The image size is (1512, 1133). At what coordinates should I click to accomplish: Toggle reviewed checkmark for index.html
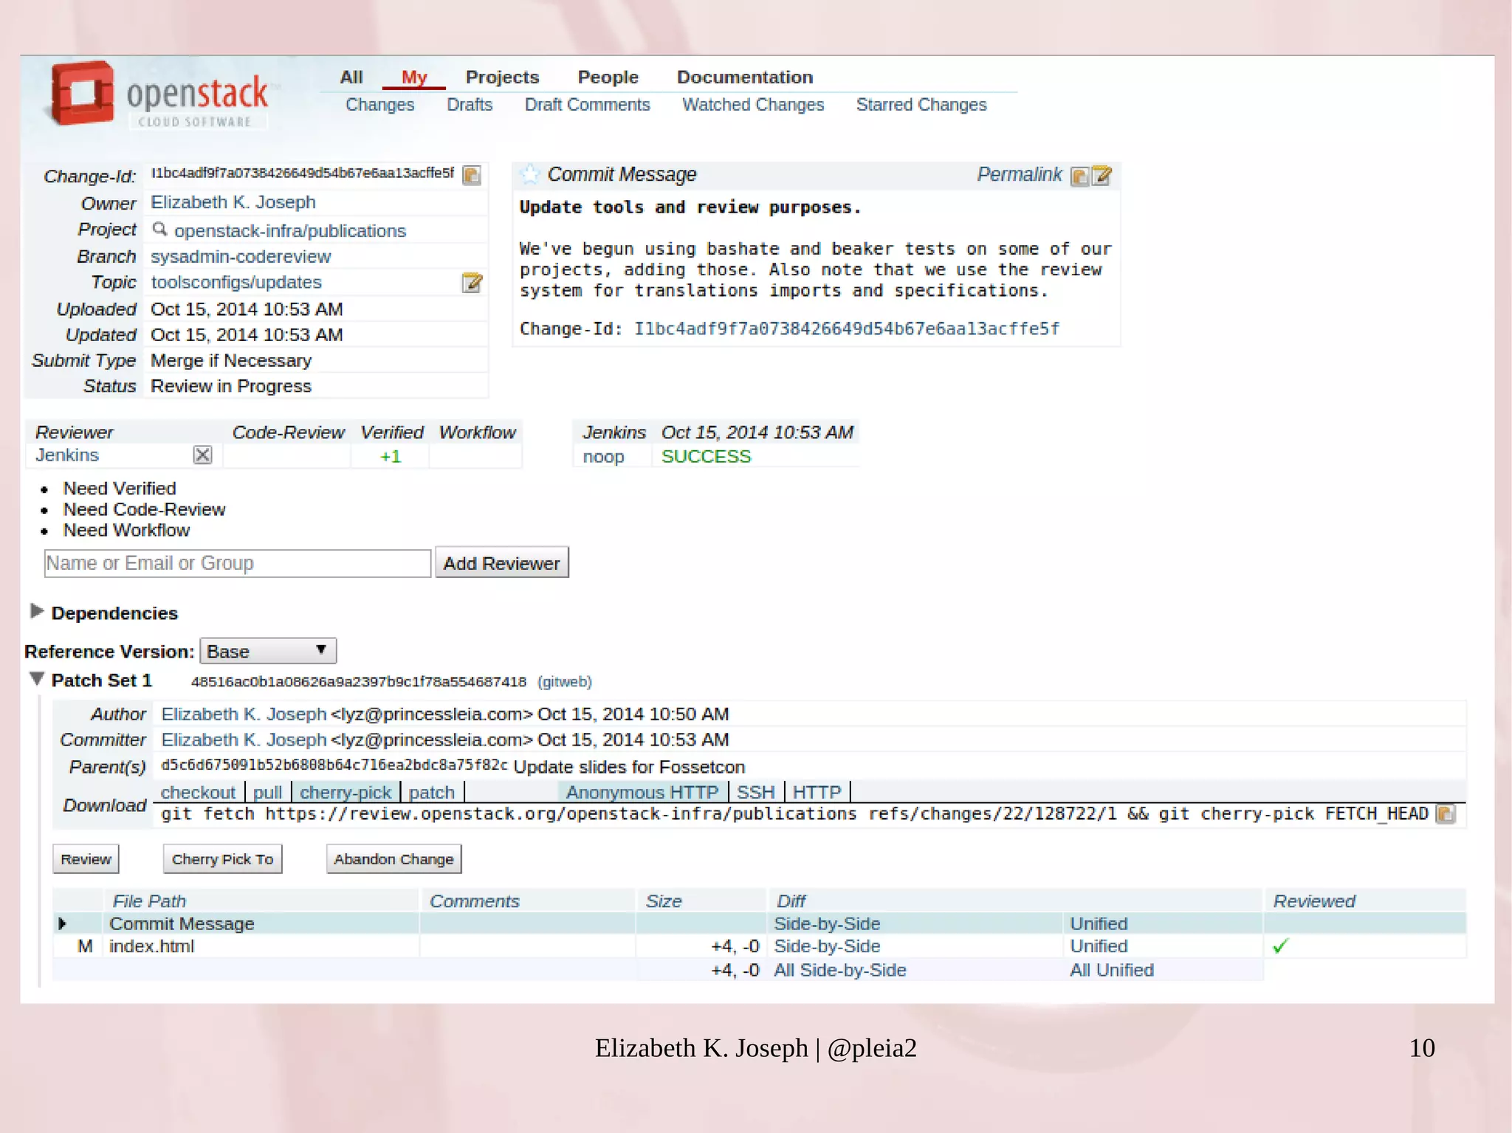click(x=1280, y=946)
